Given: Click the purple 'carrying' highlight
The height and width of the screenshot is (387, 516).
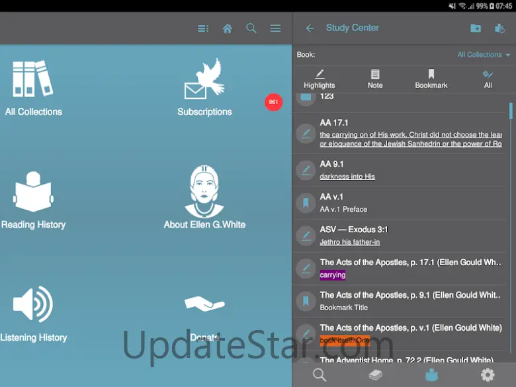Looking at the screenshot, I should point(333,275).
